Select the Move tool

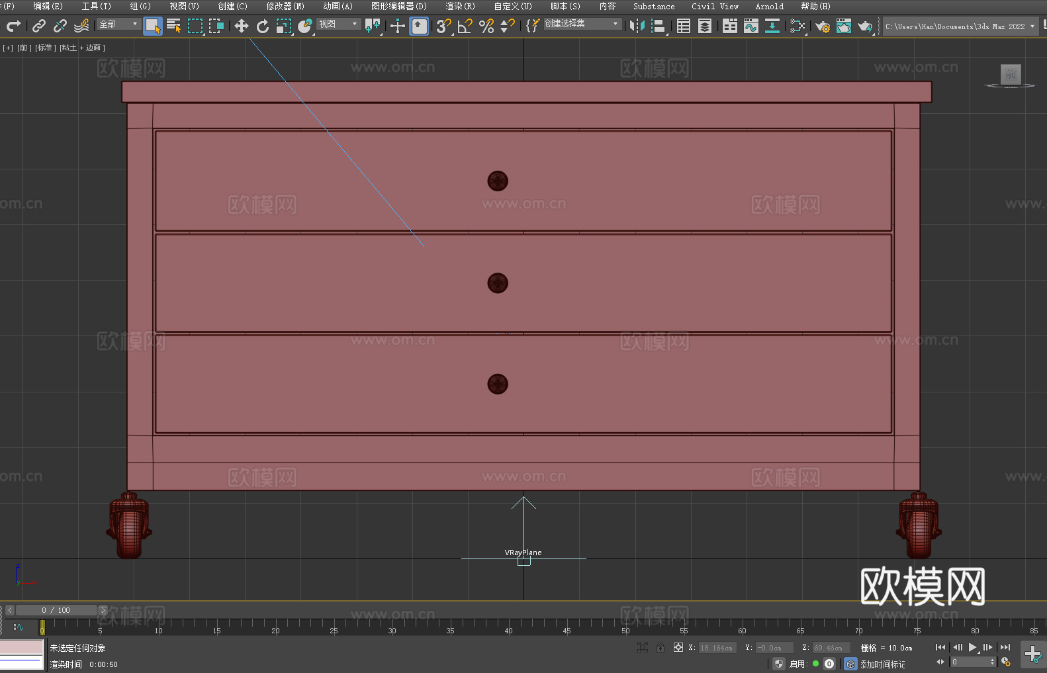242,26
